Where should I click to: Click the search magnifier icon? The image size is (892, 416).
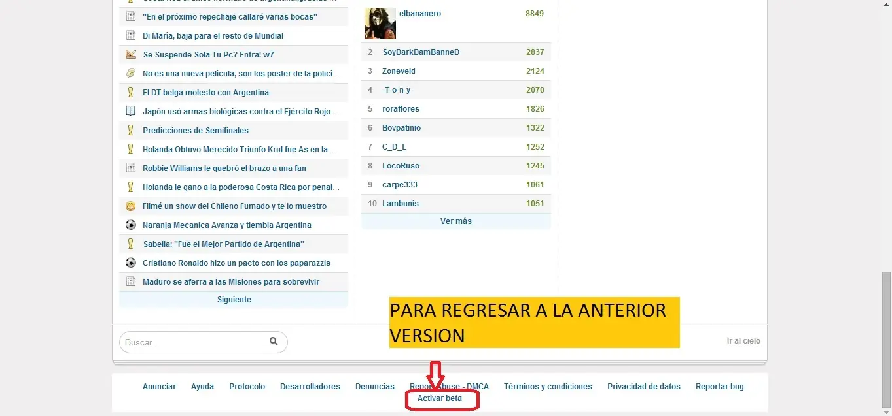tap(274, 341)
